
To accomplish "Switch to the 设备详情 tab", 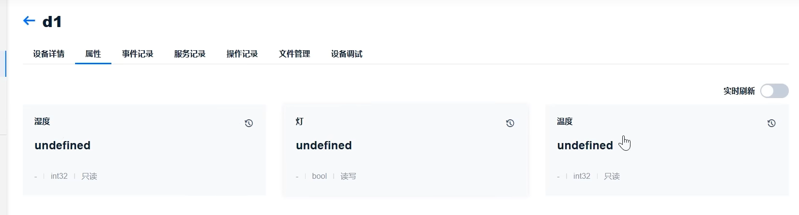I will point(49,54).
